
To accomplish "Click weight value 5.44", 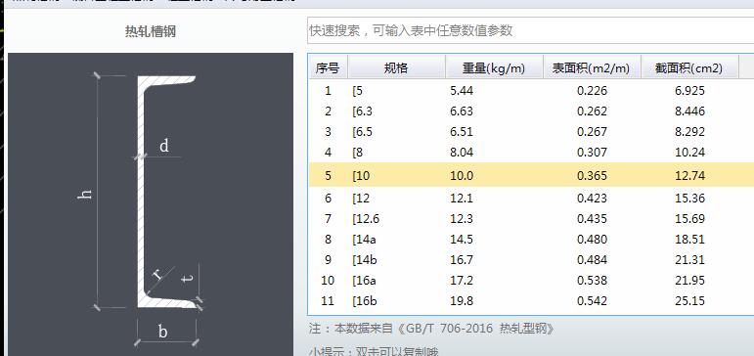I will [x=462, y=90].
